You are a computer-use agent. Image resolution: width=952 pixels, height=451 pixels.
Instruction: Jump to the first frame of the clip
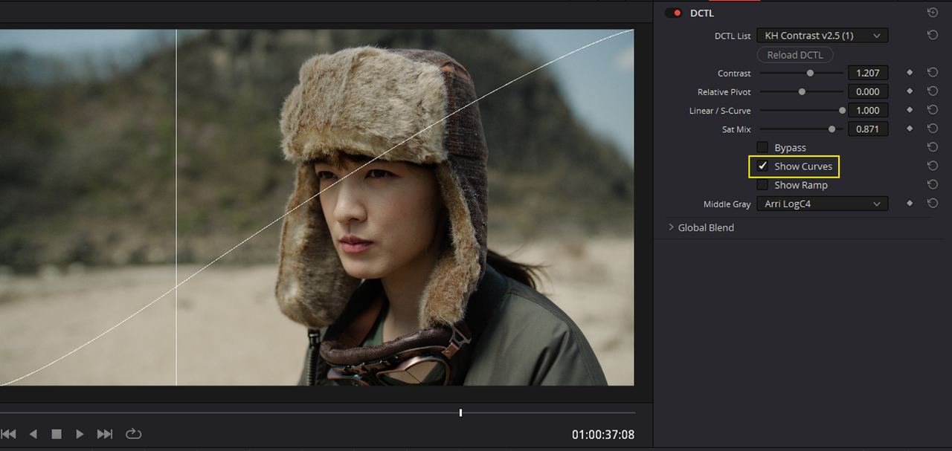tap(9, 434)
